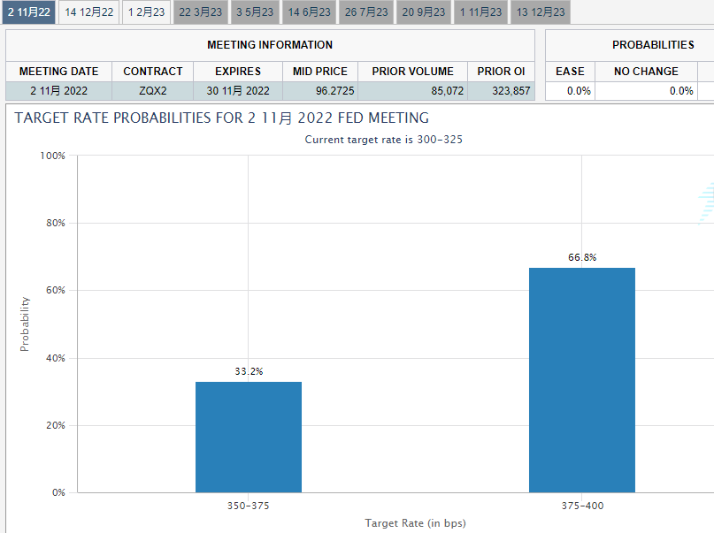
Task: Click the 3 5月23 meeting tab
Action: coord(256,12)
